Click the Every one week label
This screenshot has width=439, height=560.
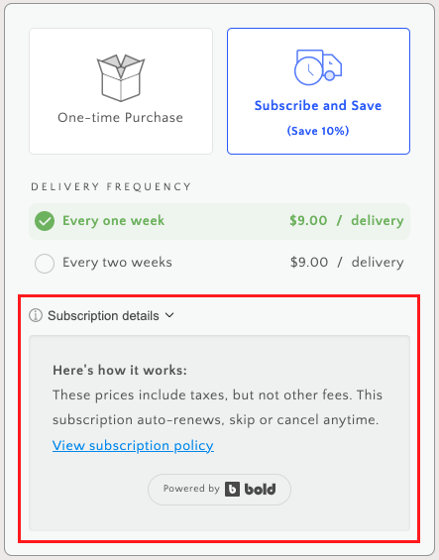point(113,221)
